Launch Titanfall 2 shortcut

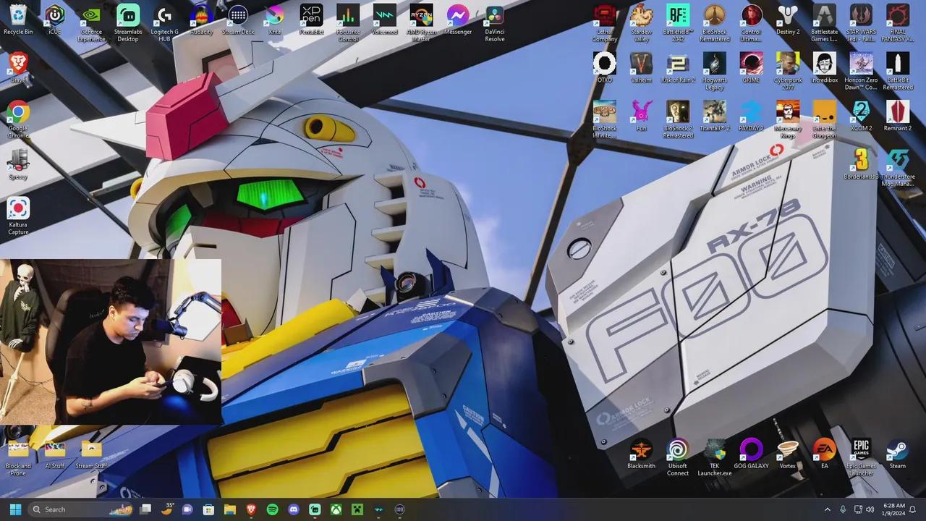click(x=715, y=116)
